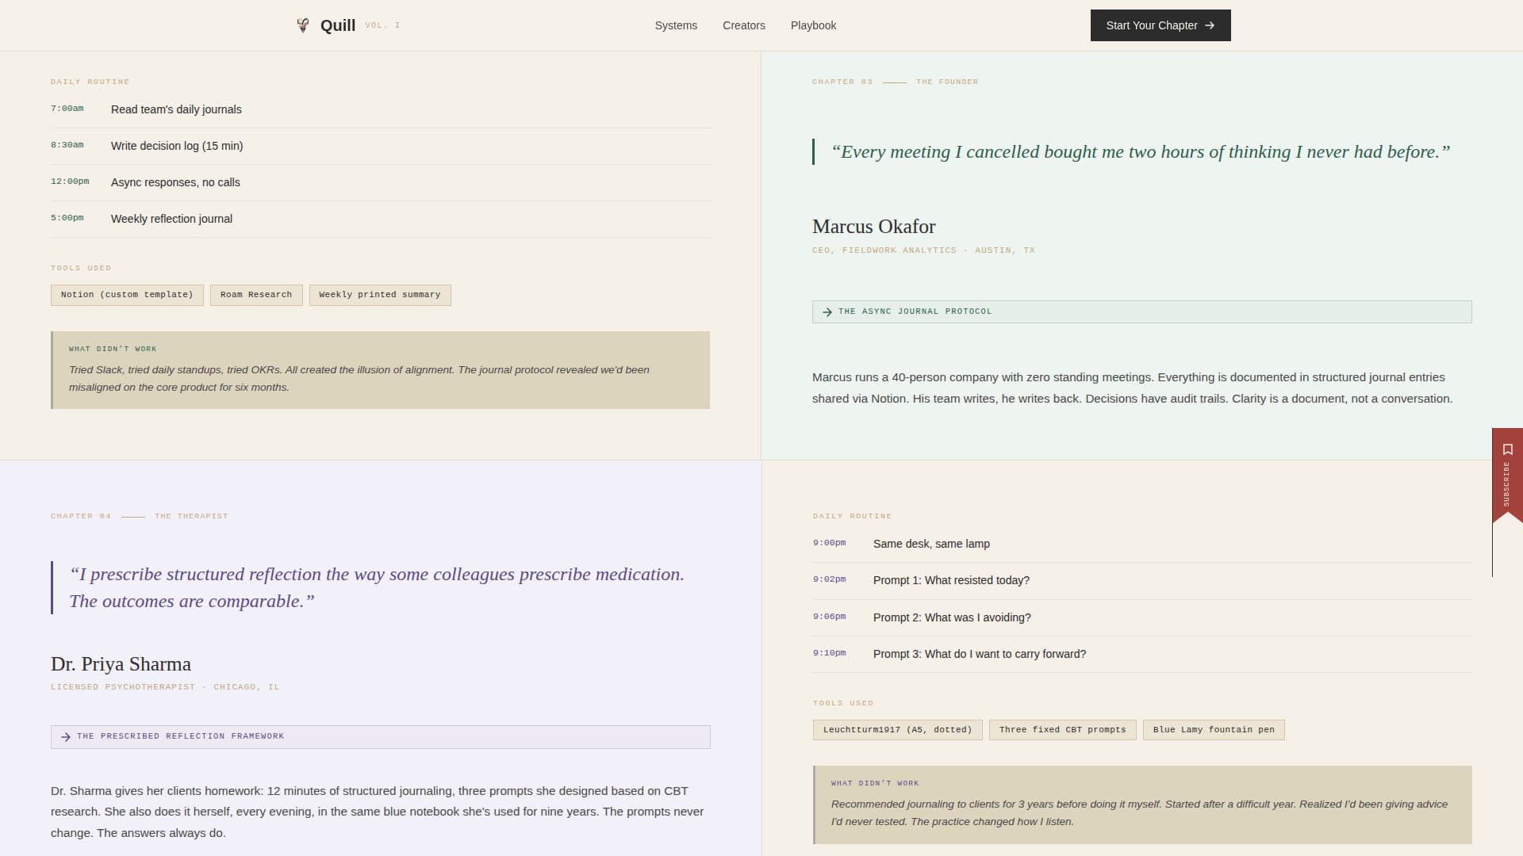This screenshot has height=856, width=1523.
Task: Click arrow icon in Start Your Chapter
Action: click(1210, 25)
